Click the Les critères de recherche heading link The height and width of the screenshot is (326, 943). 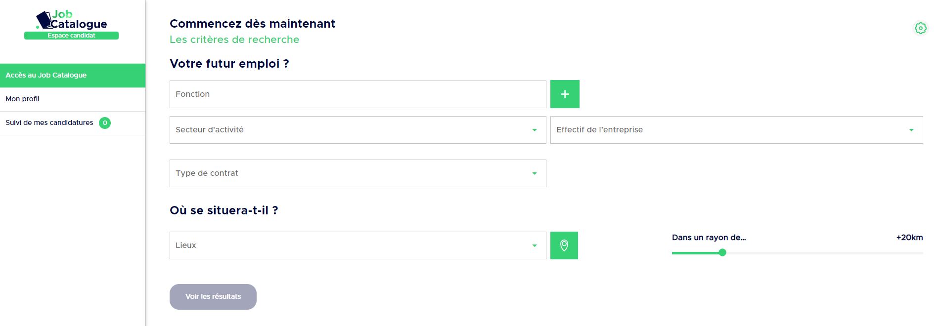pos(234,40)
